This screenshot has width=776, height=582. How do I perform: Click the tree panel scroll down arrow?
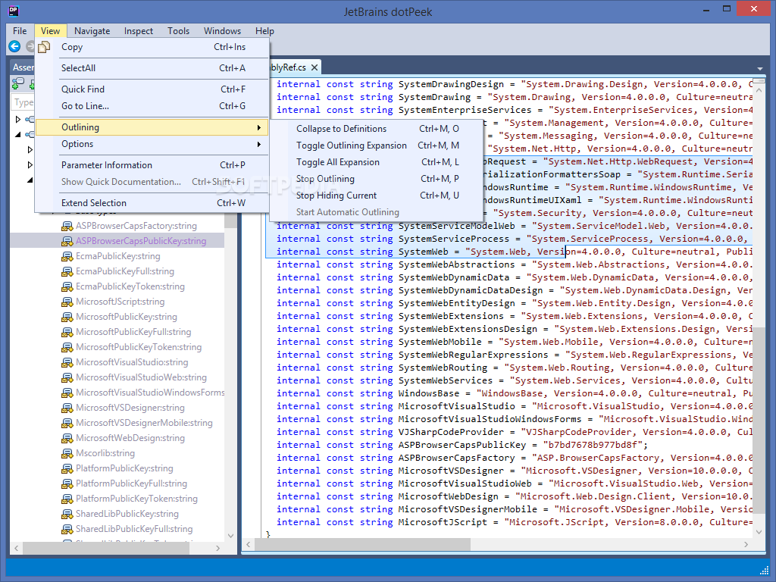click(230, 536)
